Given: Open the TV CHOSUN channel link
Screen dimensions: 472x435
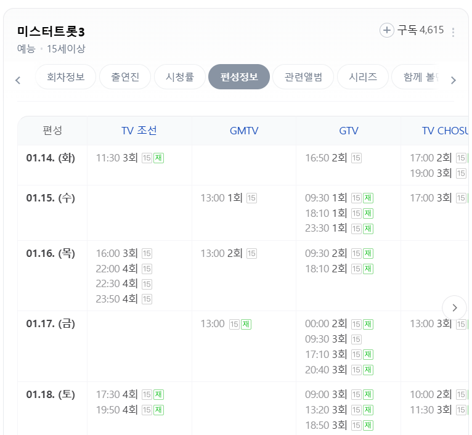Looking at the screenshot, I should [x=446, y=131].
